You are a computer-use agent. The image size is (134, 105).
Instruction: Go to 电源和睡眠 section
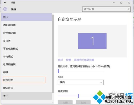coord(27,64)
